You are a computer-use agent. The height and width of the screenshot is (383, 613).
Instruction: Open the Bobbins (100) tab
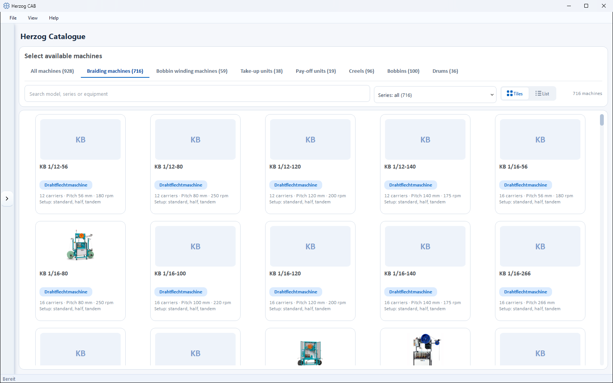(x=403, y=71)
